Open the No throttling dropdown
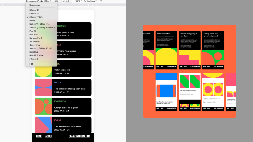This screenshot has width=253, height=142. 90,1
